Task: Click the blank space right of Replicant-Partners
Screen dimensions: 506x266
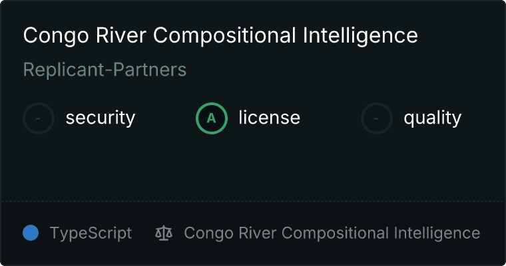Action: 333,69
